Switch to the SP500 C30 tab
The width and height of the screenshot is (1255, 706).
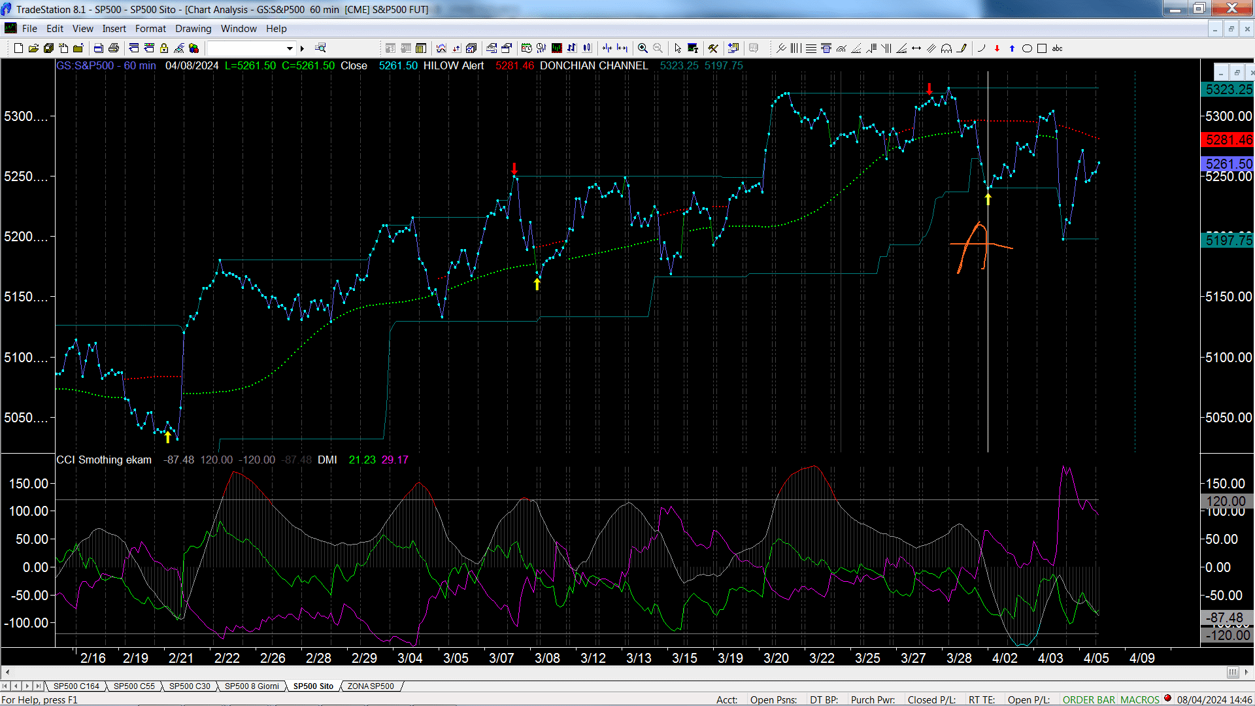pyautogui.click(x=190, y=686)
